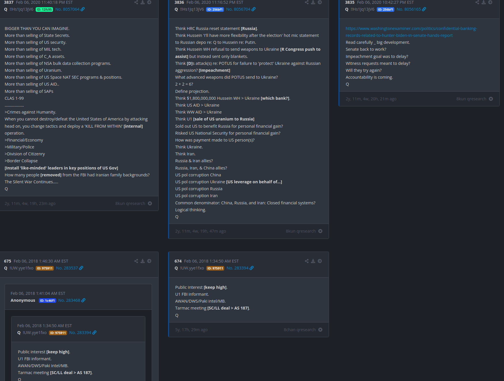Click '8kun qresearch' in post 3835 footer

(471, 99)
